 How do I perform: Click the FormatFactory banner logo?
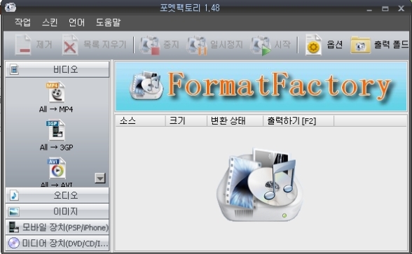pyautogui.click(x=261, y=86)
